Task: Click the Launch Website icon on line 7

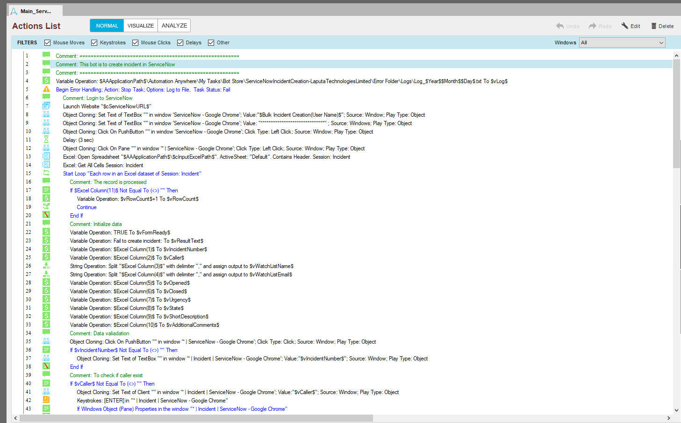Action: (46, 106)
